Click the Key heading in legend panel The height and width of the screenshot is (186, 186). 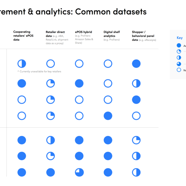coord(179,38)
